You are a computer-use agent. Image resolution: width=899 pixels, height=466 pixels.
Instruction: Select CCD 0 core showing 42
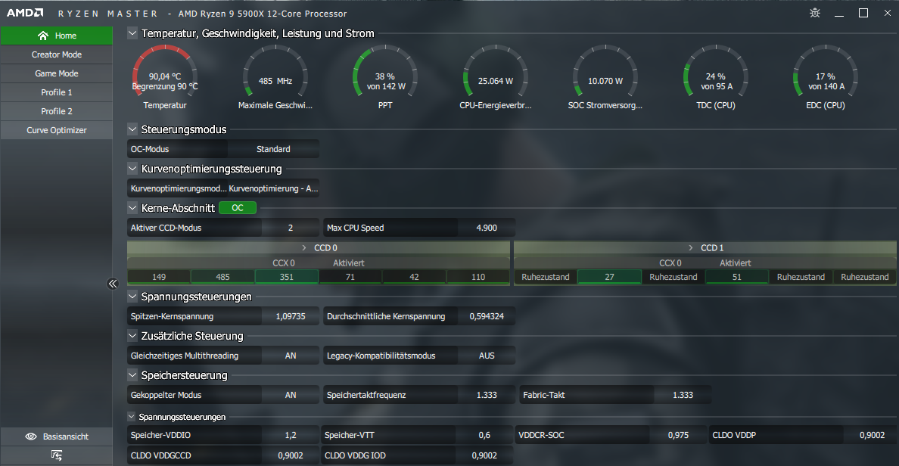pyautogui.click(x=414, y=277)
